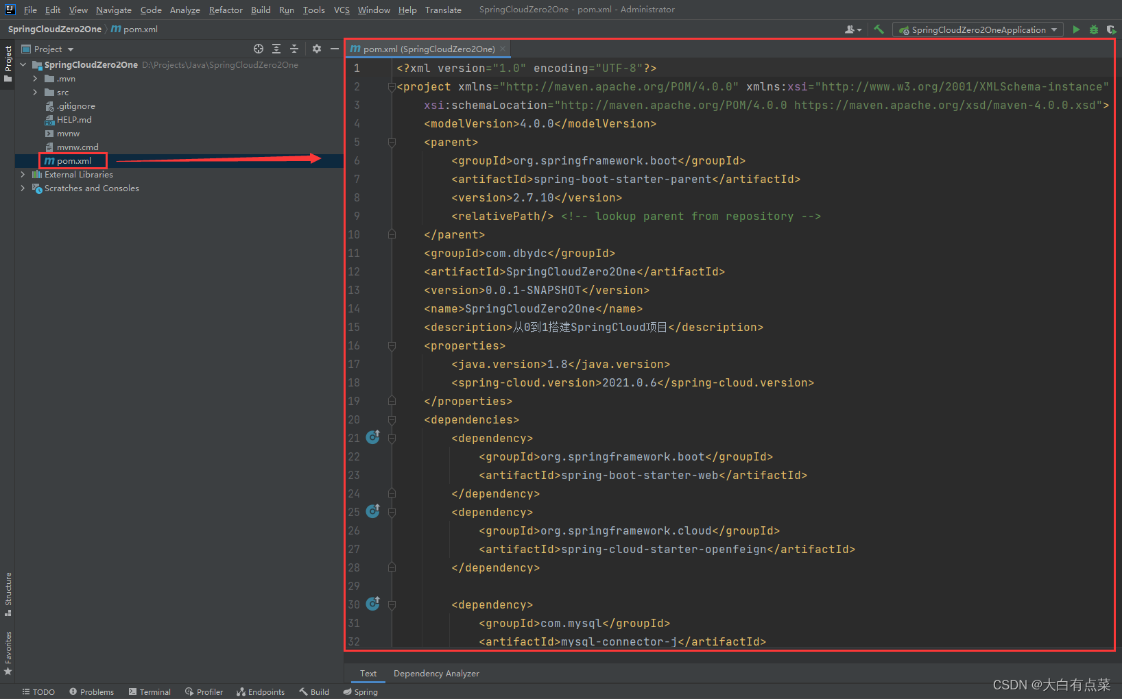Select mvnw file in project tree
Image resolution: width=1122 pixels, height=699 pixels.
pos(68,133)
